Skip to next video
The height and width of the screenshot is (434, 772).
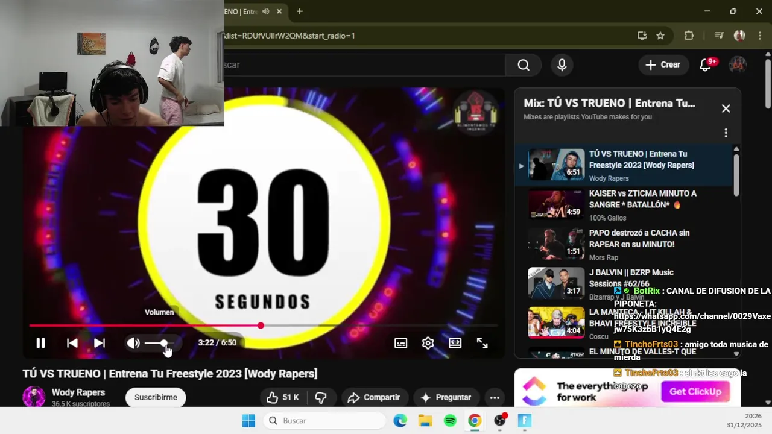[x=100, y=343]
